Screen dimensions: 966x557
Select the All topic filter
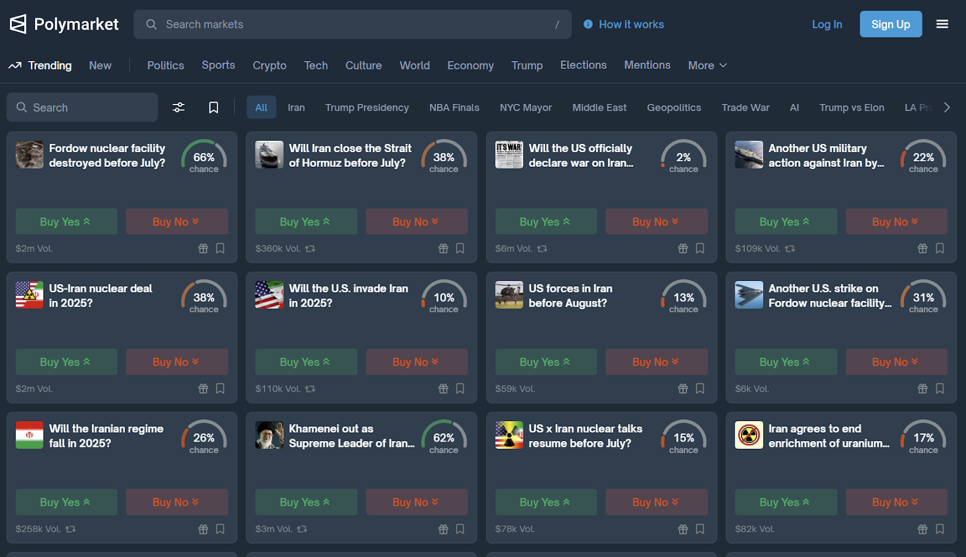[x=261, y=108]
